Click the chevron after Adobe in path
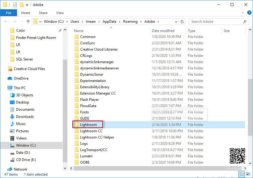The image size is (253, 178). pos(158,22)
